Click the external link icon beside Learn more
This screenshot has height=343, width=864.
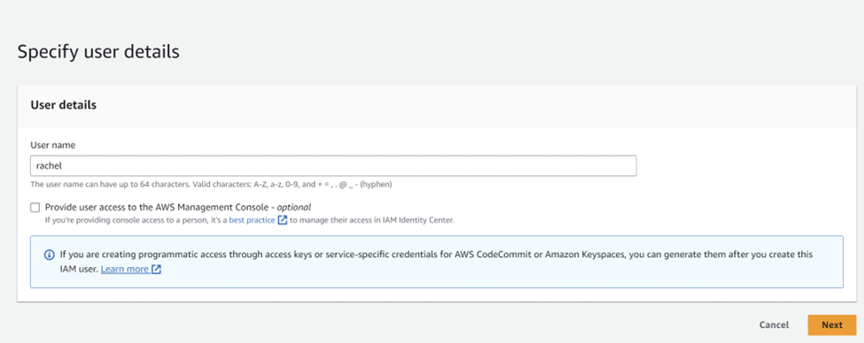pos(156,270)
